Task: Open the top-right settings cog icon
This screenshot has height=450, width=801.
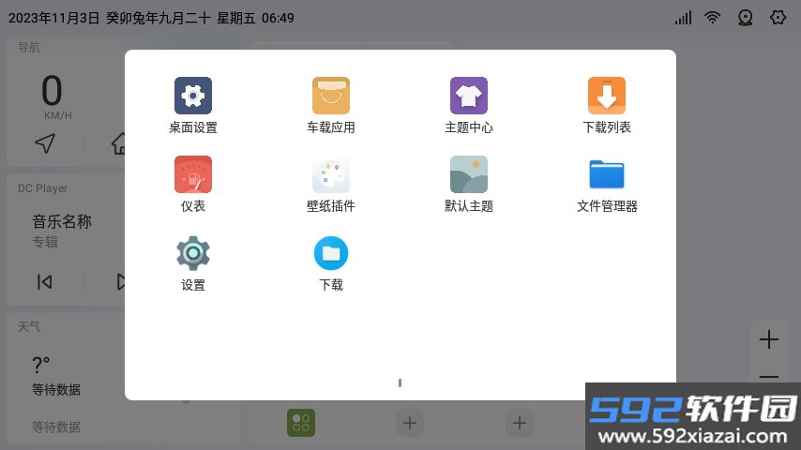Action: [x=778, y=18]
